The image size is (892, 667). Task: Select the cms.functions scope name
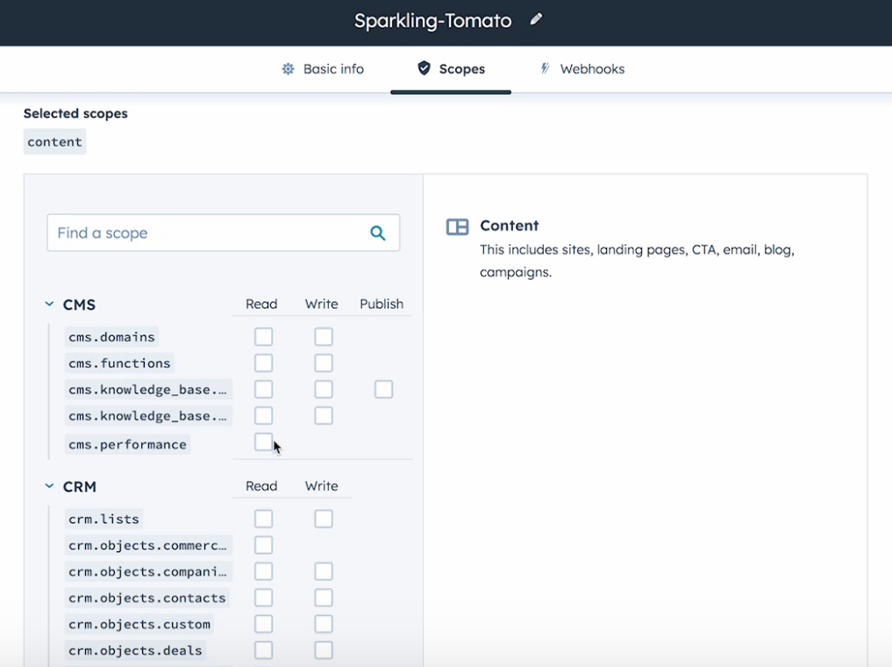118,362
